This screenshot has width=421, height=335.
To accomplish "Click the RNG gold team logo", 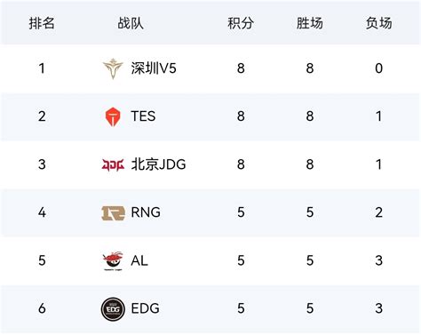I will pos(113,213).
